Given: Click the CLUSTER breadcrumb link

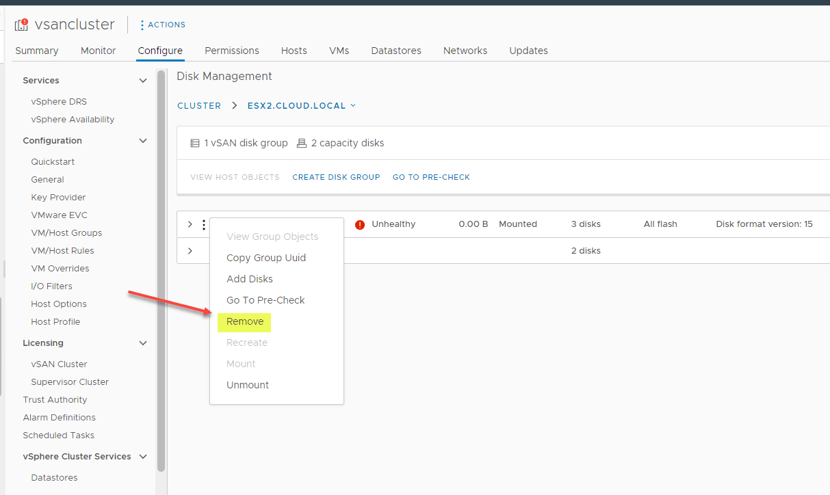Looking at the screenshot, I should click(x=199, y=106).
